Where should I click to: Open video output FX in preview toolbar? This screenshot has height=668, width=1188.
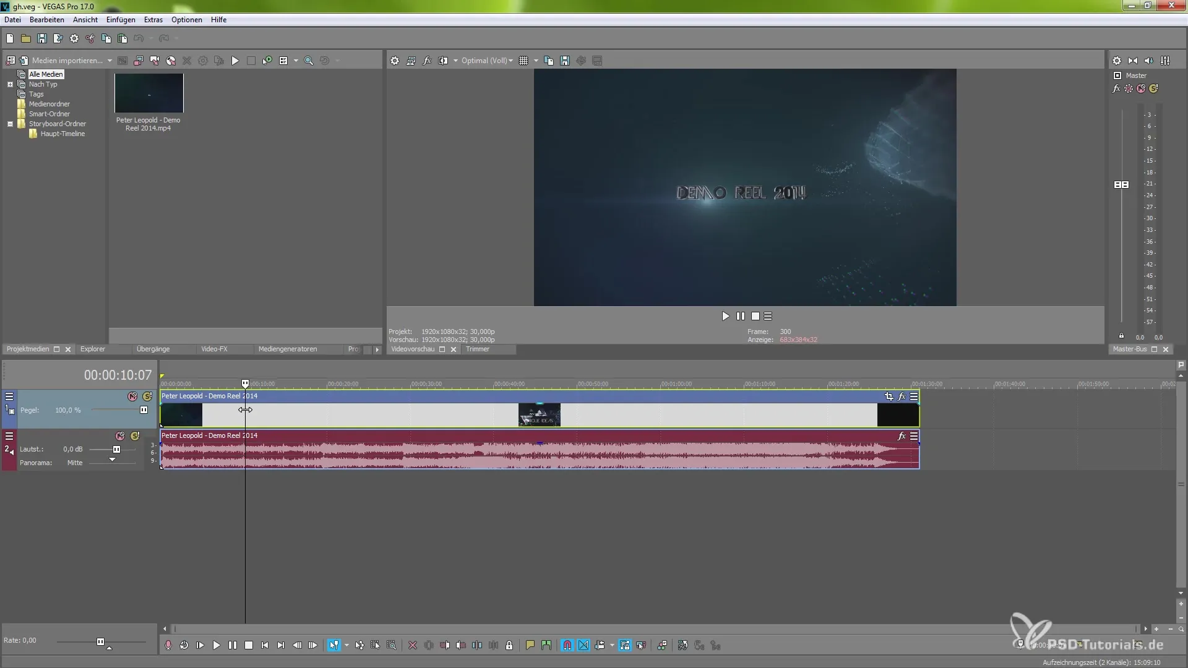point(427,61)
